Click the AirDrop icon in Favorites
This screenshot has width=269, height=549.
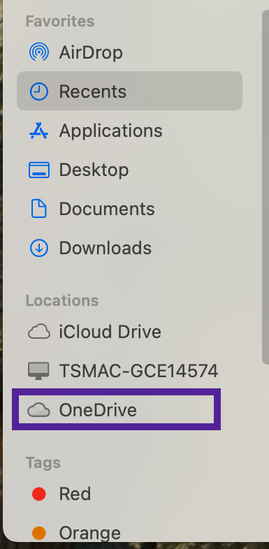click(x=39, y=52)
